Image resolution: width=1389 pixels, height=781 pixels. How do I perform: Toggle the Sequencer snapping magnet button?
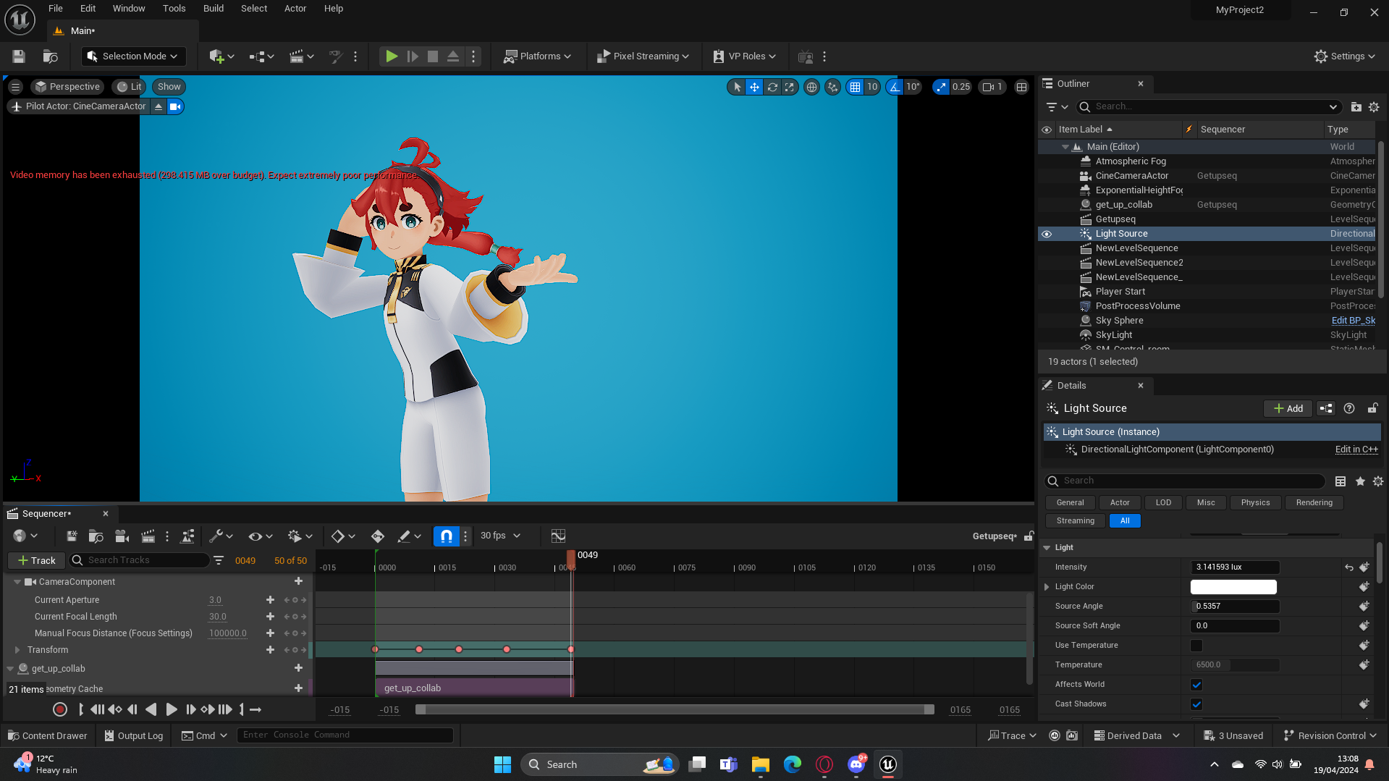(447, 536)
